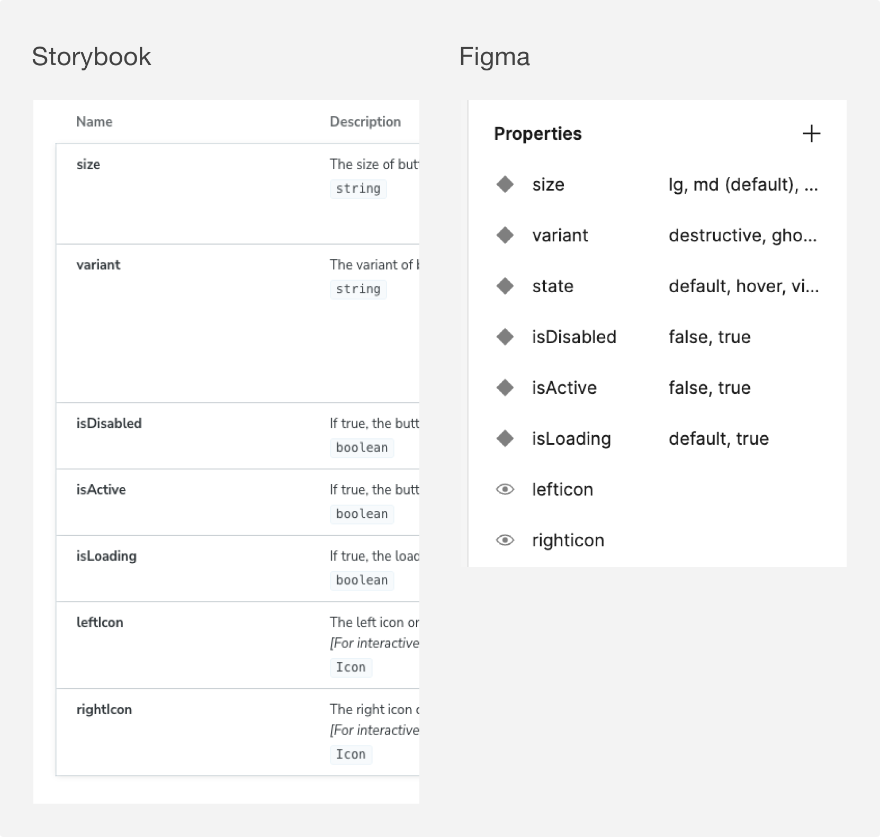Click the diamond icon beside state property
The width and height of the screenshot is (880, 837).
click(x=505, y=286)
